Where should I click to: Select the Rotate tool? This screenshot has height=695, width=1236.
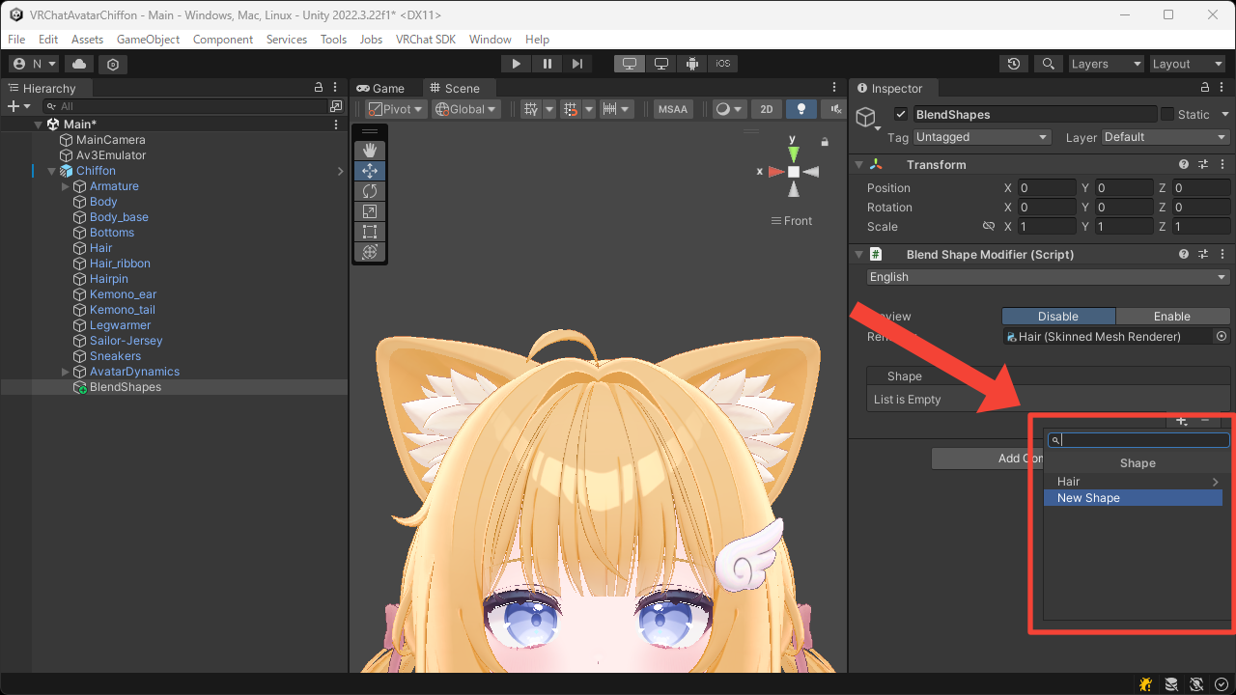[369, 191]
